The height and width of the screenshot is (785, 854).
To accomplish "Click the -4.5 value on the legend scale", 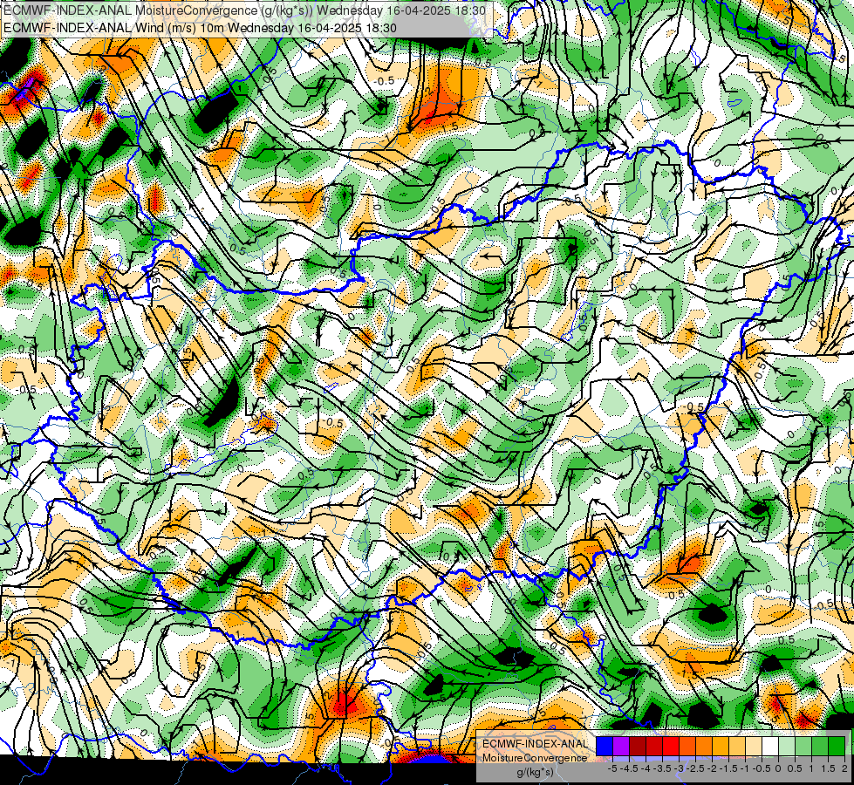I will (x=629, y=768).
